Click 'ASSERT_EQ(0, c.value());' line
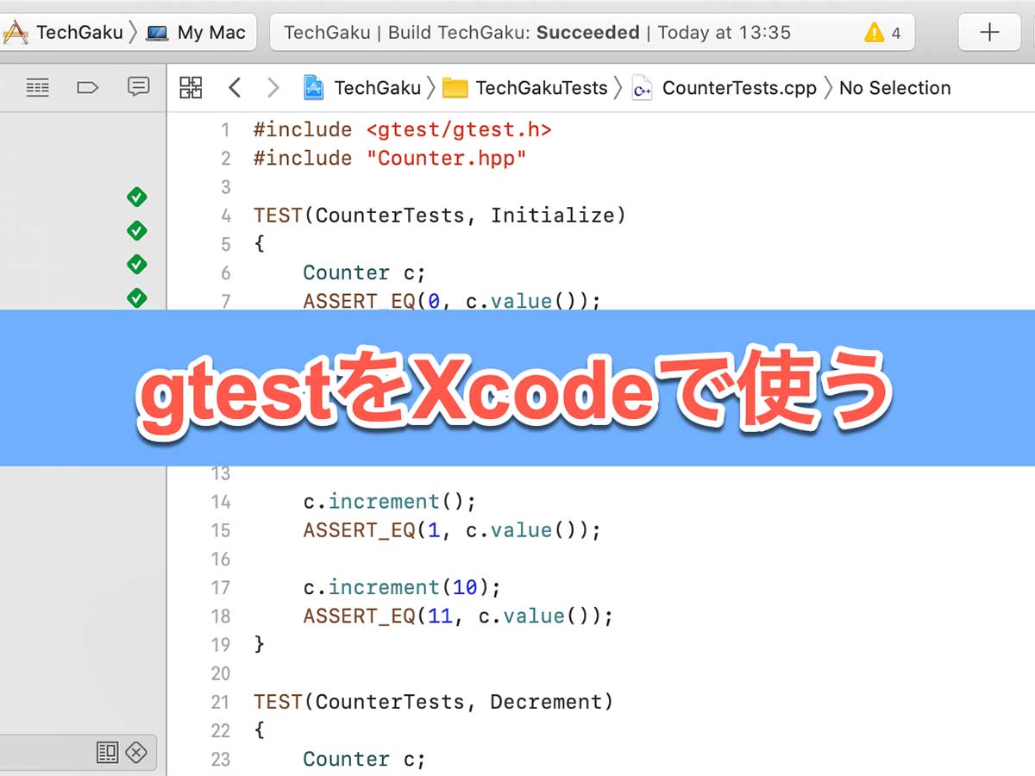The width and height of the screenshot is (1035, 776). (452, 302)
